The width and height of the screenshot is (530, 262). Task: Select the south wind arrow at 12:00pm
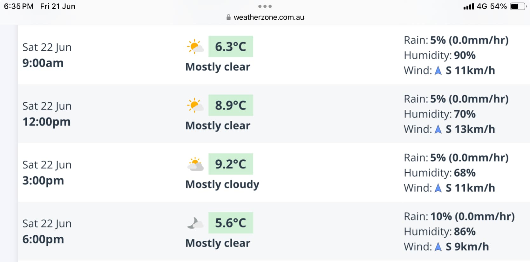[x=438, y=129]
